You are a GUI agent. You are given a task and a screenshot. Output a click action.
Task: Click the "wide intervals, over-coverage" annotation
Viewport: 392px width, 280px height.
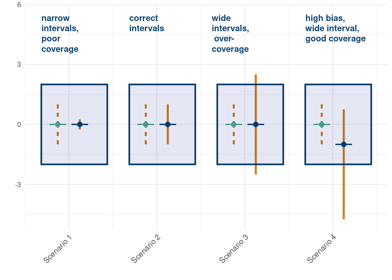coord(230,34)
